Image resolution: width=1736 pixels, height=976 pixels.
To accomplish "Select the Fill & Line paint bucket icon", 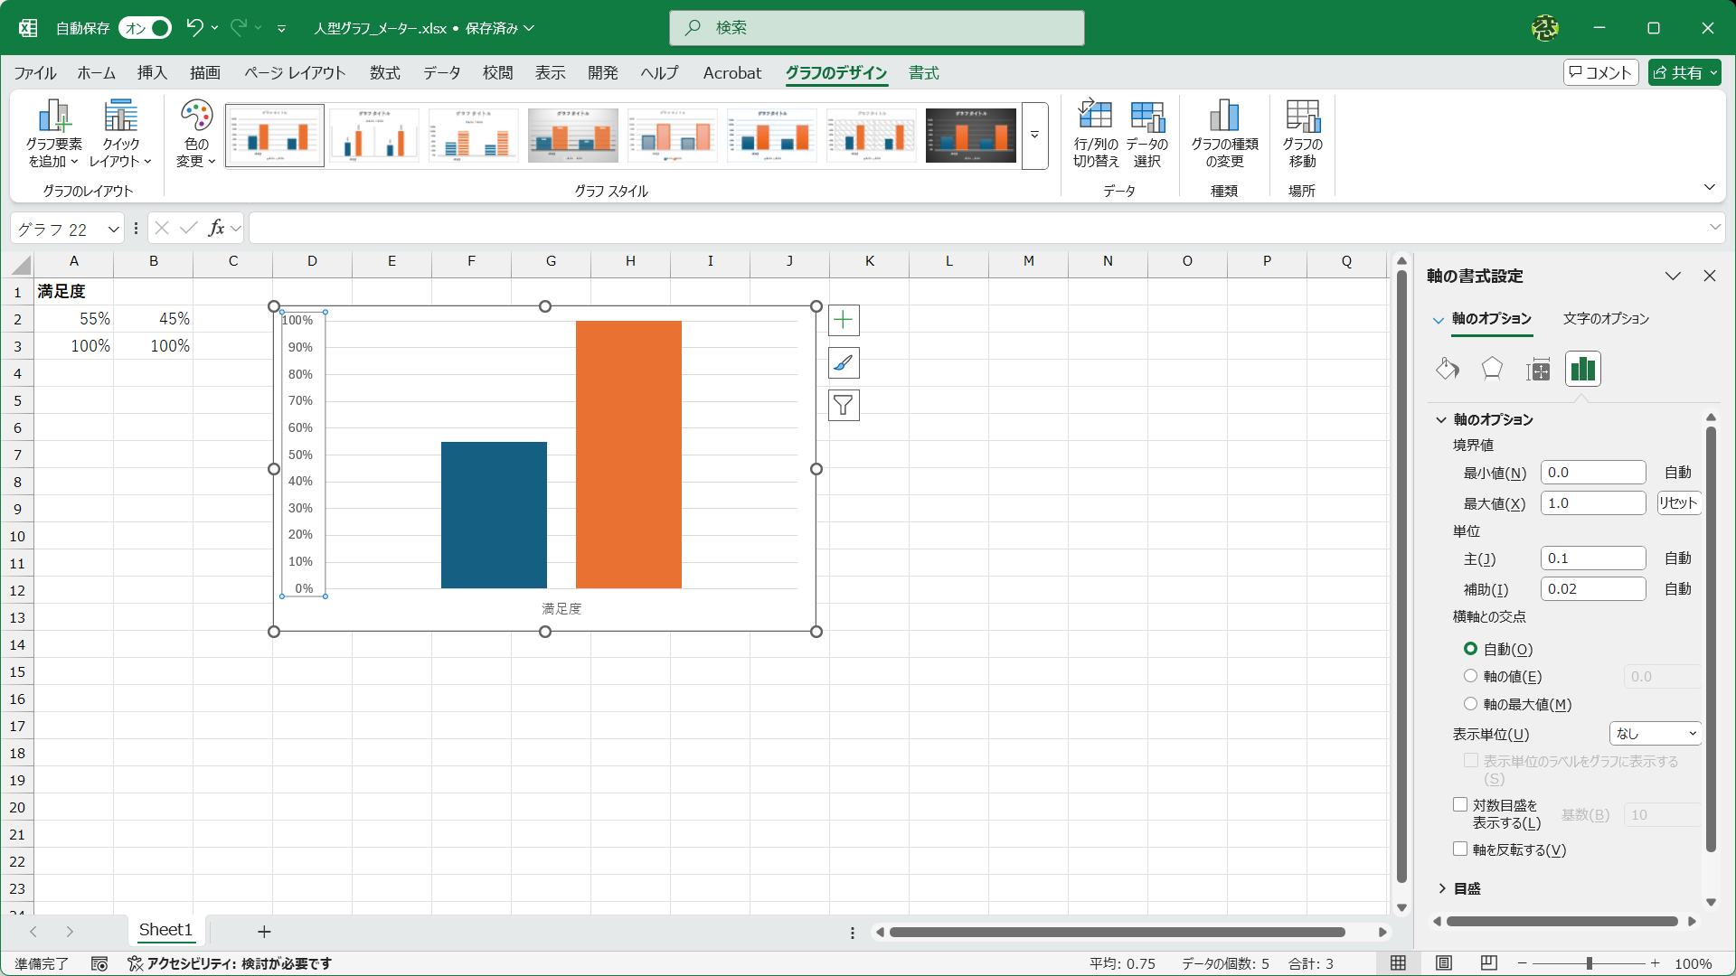I will pyautogui.click(x=1448, y=369).
